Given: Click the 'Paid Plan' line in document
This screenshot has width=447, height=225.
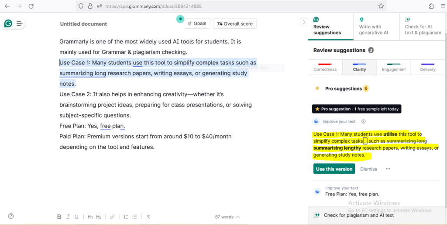Looking at the screenshot, I should click(145, 136).
